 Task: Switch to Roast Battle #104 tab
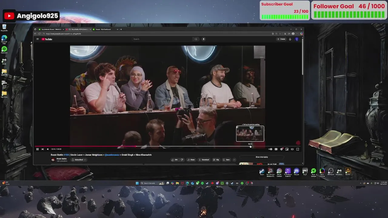pos(78,29)
